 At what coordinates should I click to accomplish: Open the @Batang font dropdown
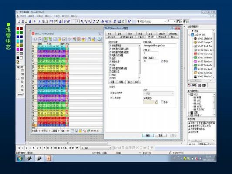coord(165,21)
